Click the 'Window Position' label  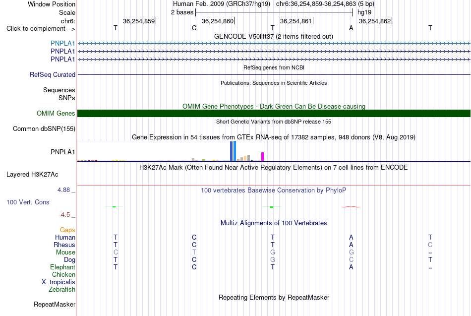pos(52,4)
